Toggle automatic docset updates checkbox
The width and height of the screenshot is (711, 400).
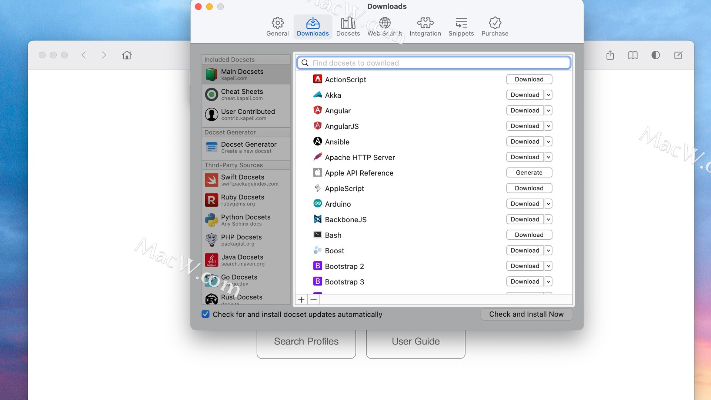[x=206, y=314]
